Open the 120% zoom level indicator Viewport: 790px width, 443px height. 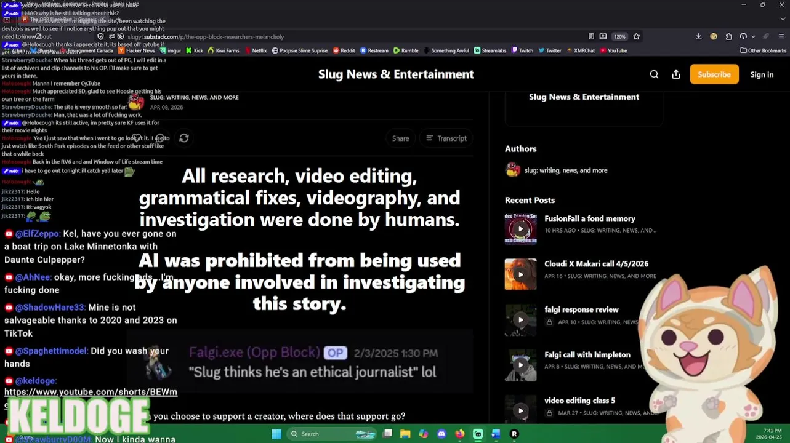(619, 37)
